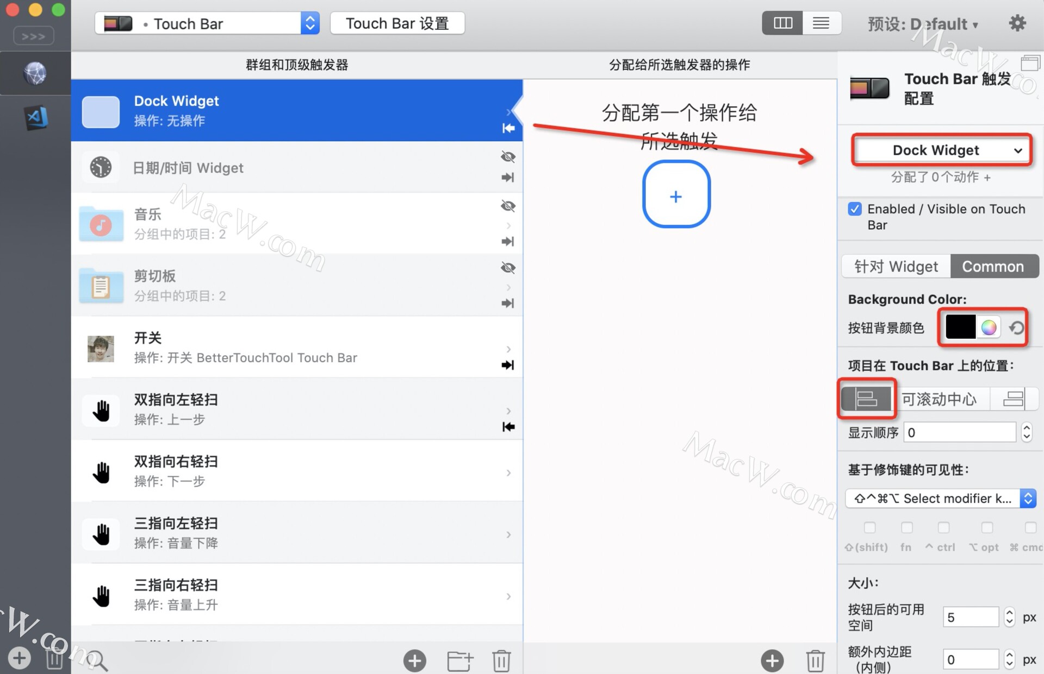This screenshot has width=1044, height=674.
Task: Click the big plus to assign first action
Action: [x=676, y=196]
